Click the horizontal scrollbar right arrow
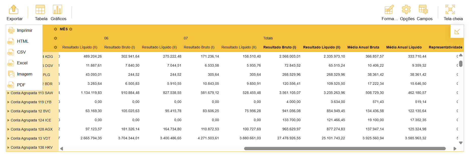This screenshot has width=469, height=157. point(455,149)
